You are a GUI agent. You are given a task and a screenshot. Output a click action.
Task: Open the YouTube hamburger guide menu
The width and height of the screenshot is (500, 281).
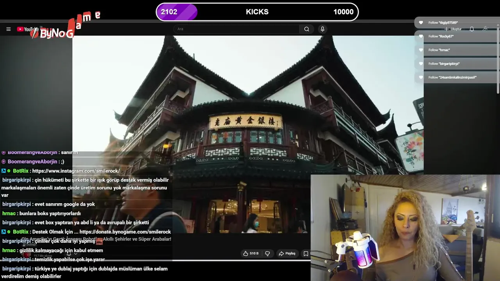(8, 29)
